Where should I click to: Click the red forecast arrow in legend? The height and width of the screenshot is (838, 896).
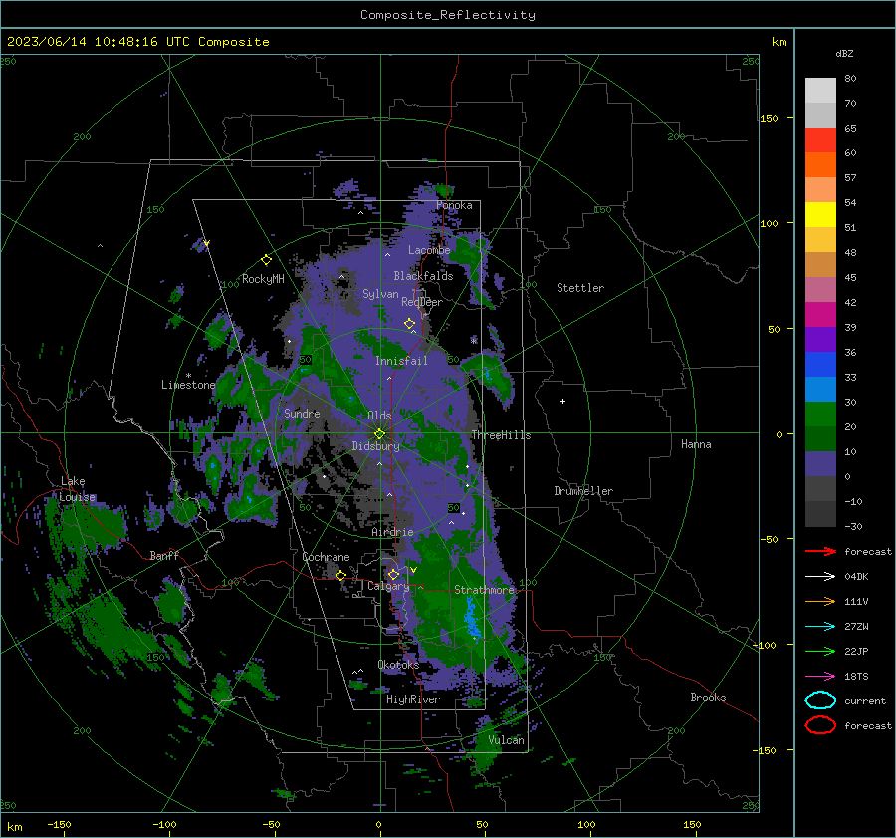point(820,551)
